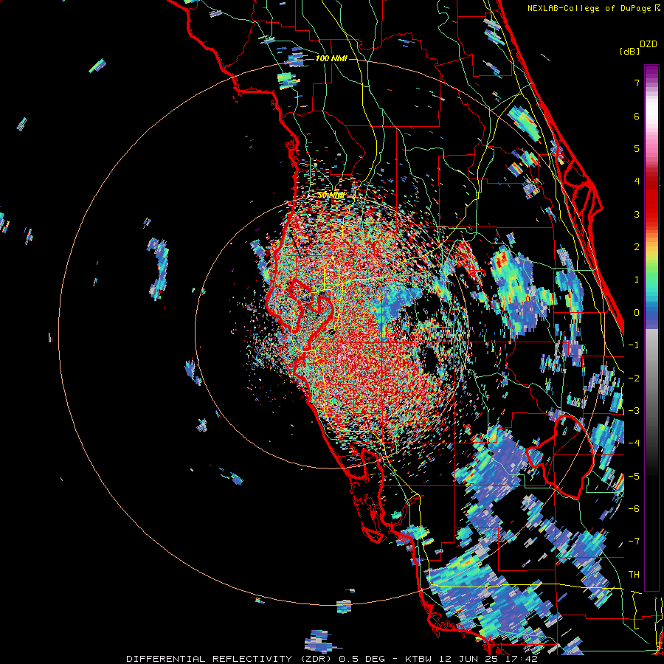The width and height of the screenshot is (664, 664).
Task: Click the -2 dB scale tick label
Action: (634, 378)
